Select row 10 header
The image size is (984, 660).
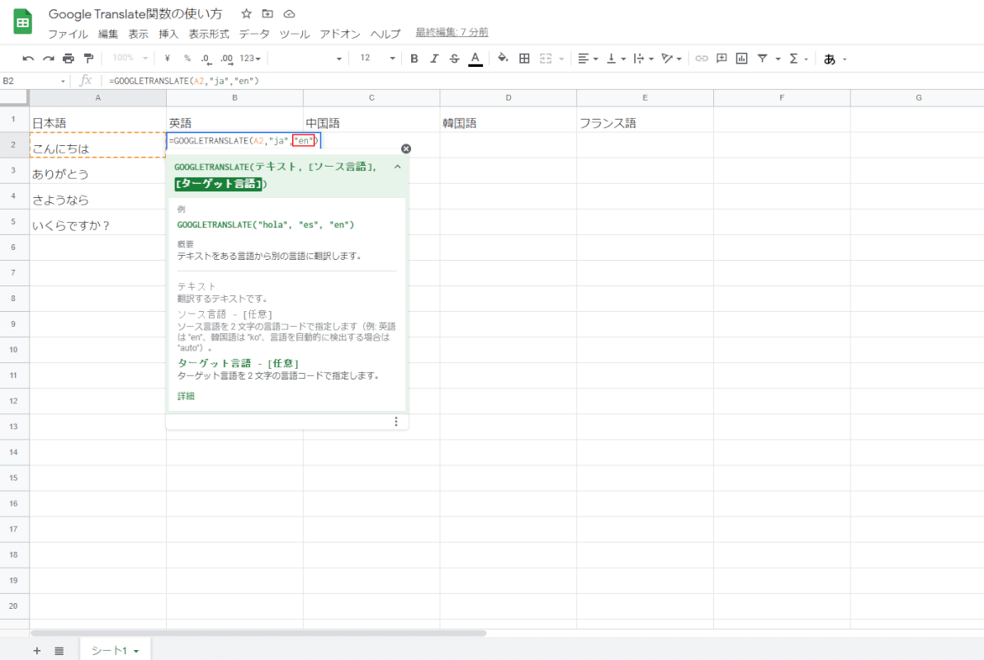click(14, 350)
